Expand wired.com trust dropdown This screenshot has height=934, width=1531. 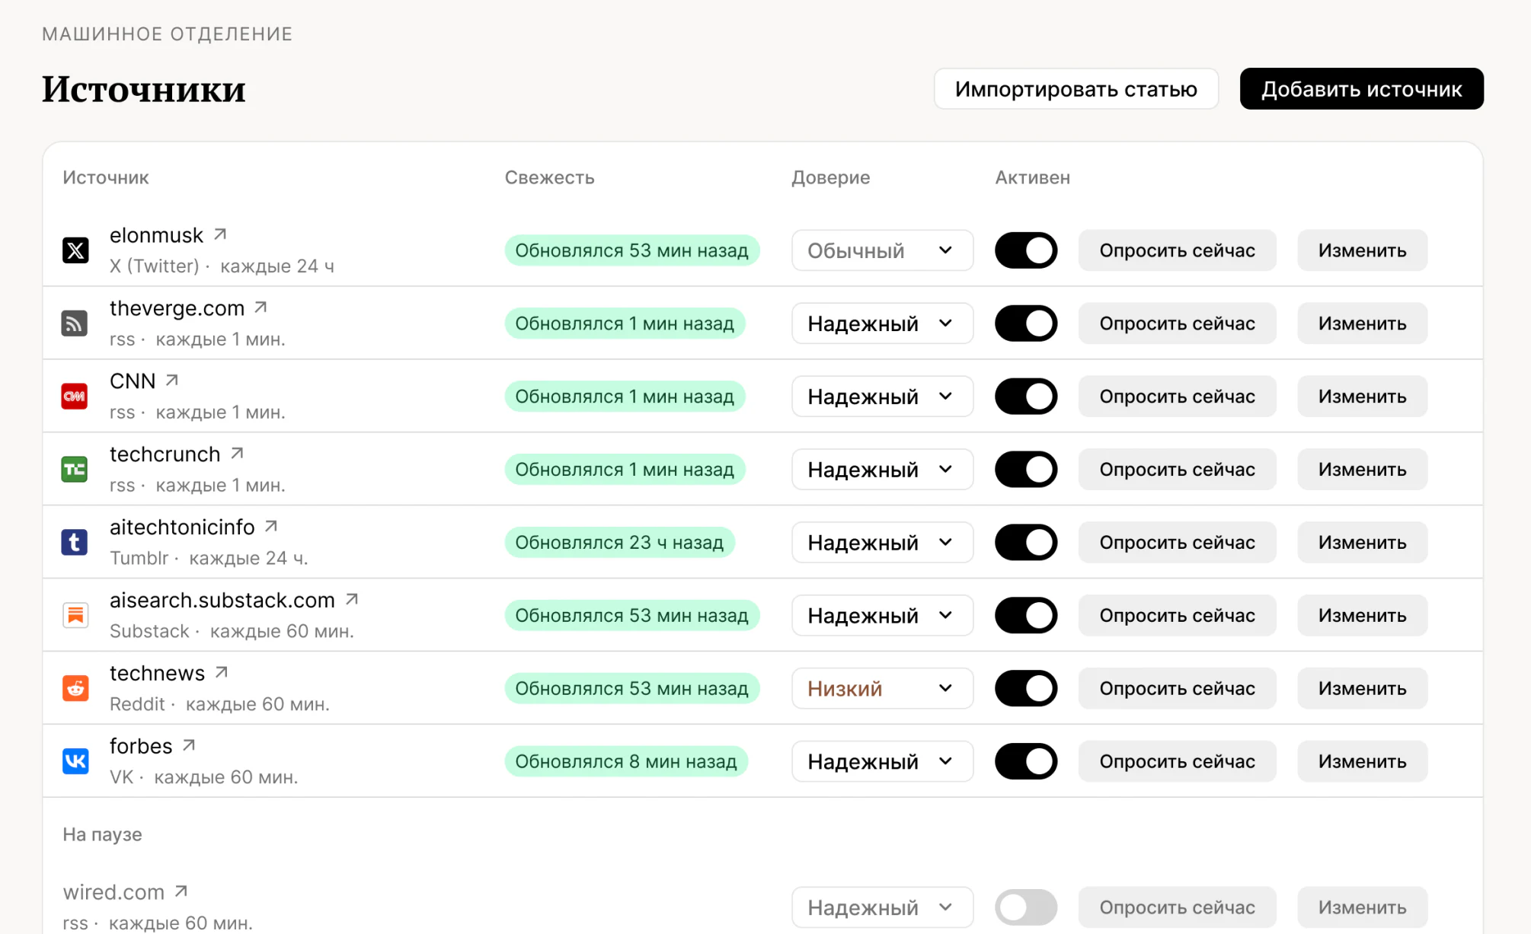point(882,907)
